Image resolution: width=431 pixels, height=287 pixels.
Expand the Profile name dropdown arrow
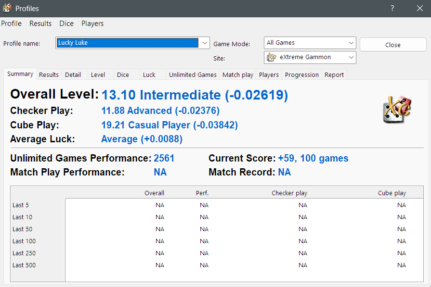(205, 43)
